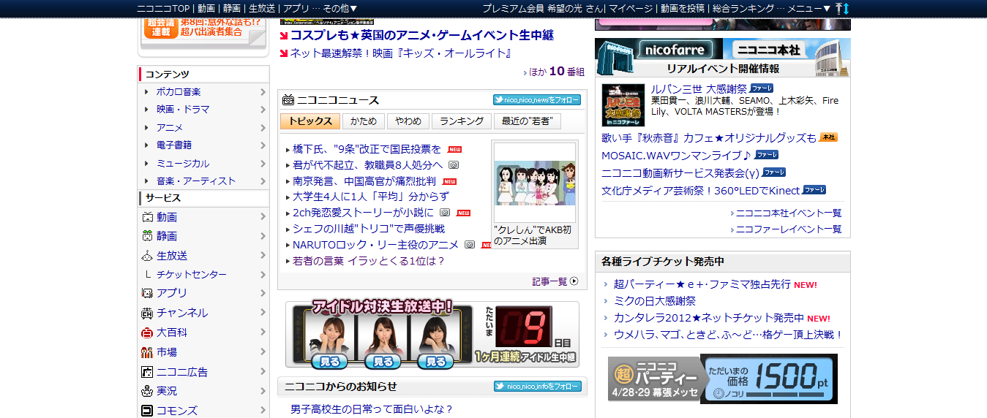Click ファーレ badge beside MOSAIC.WAVワンマンライブ
The height and width of the screenshot is (418, 987).
(767, 154)
